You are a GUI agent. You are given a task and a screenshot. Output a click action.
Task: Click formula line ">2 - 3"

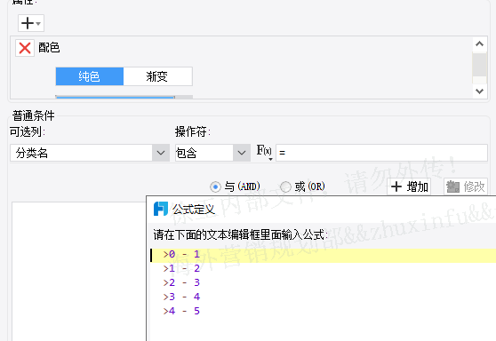181,282
